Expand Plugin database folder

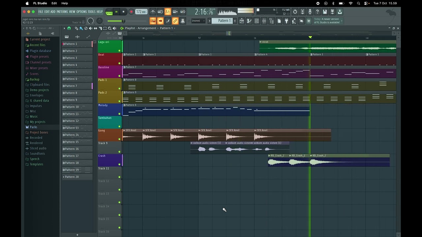point(40,51)
